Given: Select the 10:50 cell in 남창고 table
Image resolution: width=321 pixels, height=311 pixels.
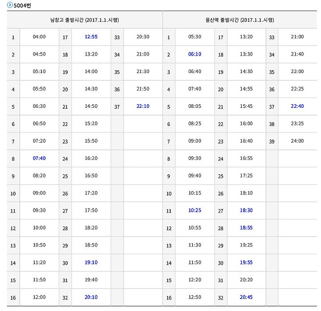Looking at the screenshot, I should pyautogui.click(x=39, y=245).
